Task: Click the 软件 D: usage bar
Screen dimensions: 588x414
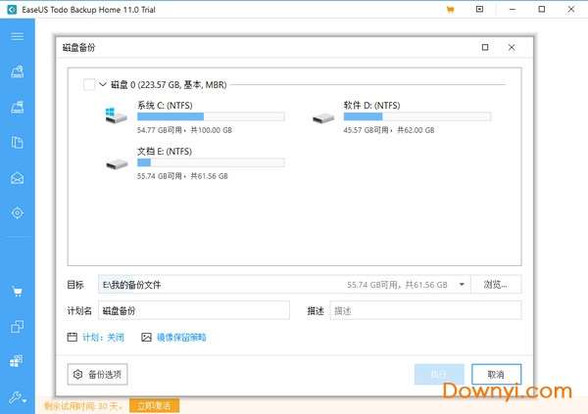Action: point(417,116)
